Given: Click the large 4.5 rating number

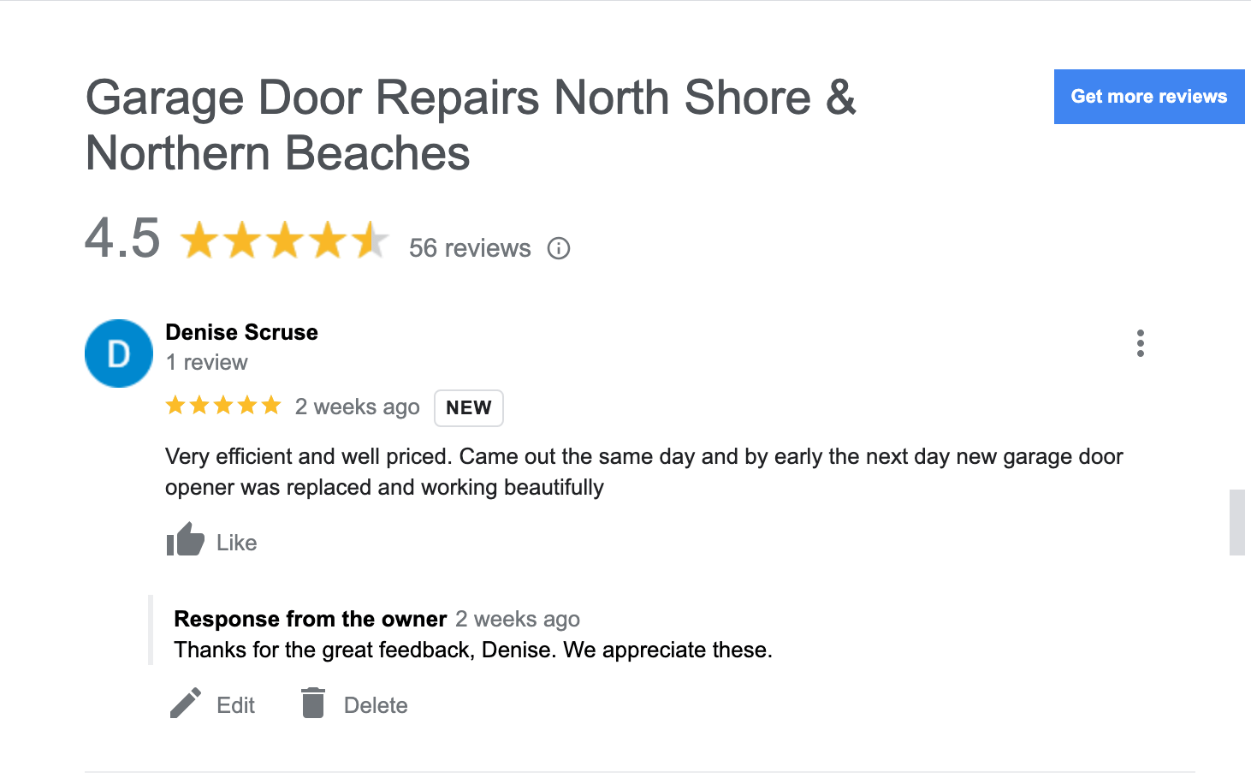Looking at the screenshot, I should click(122, 238).
